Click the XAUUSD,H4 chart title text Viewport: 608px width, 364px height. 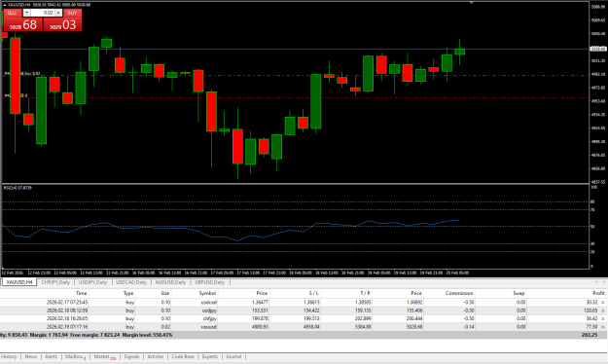[x=19, y=5]
